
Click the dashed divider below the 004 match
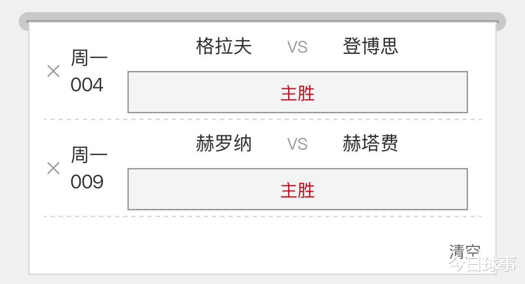point(262,120)
